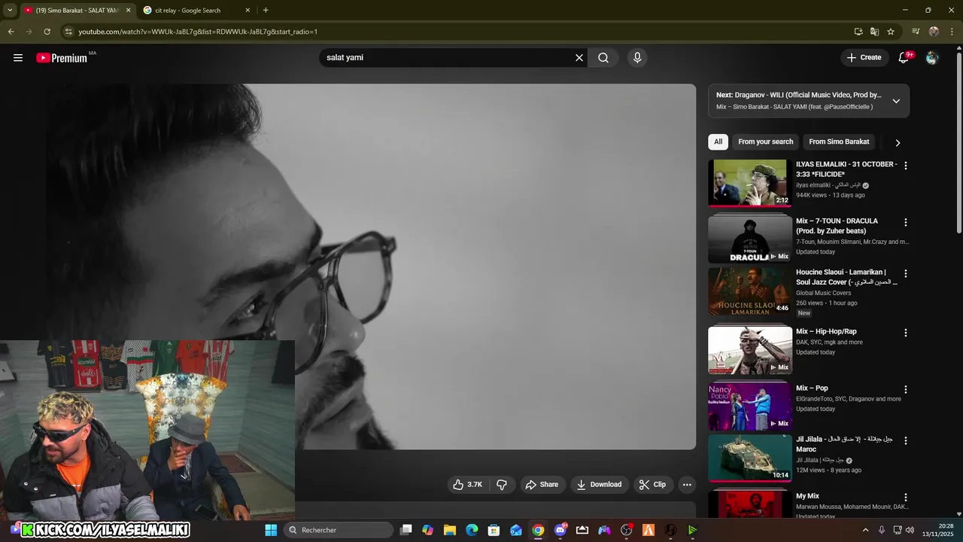The image size is (963, 542).
Task: Open Chrome profile avatar
Action: pos(934,32)
